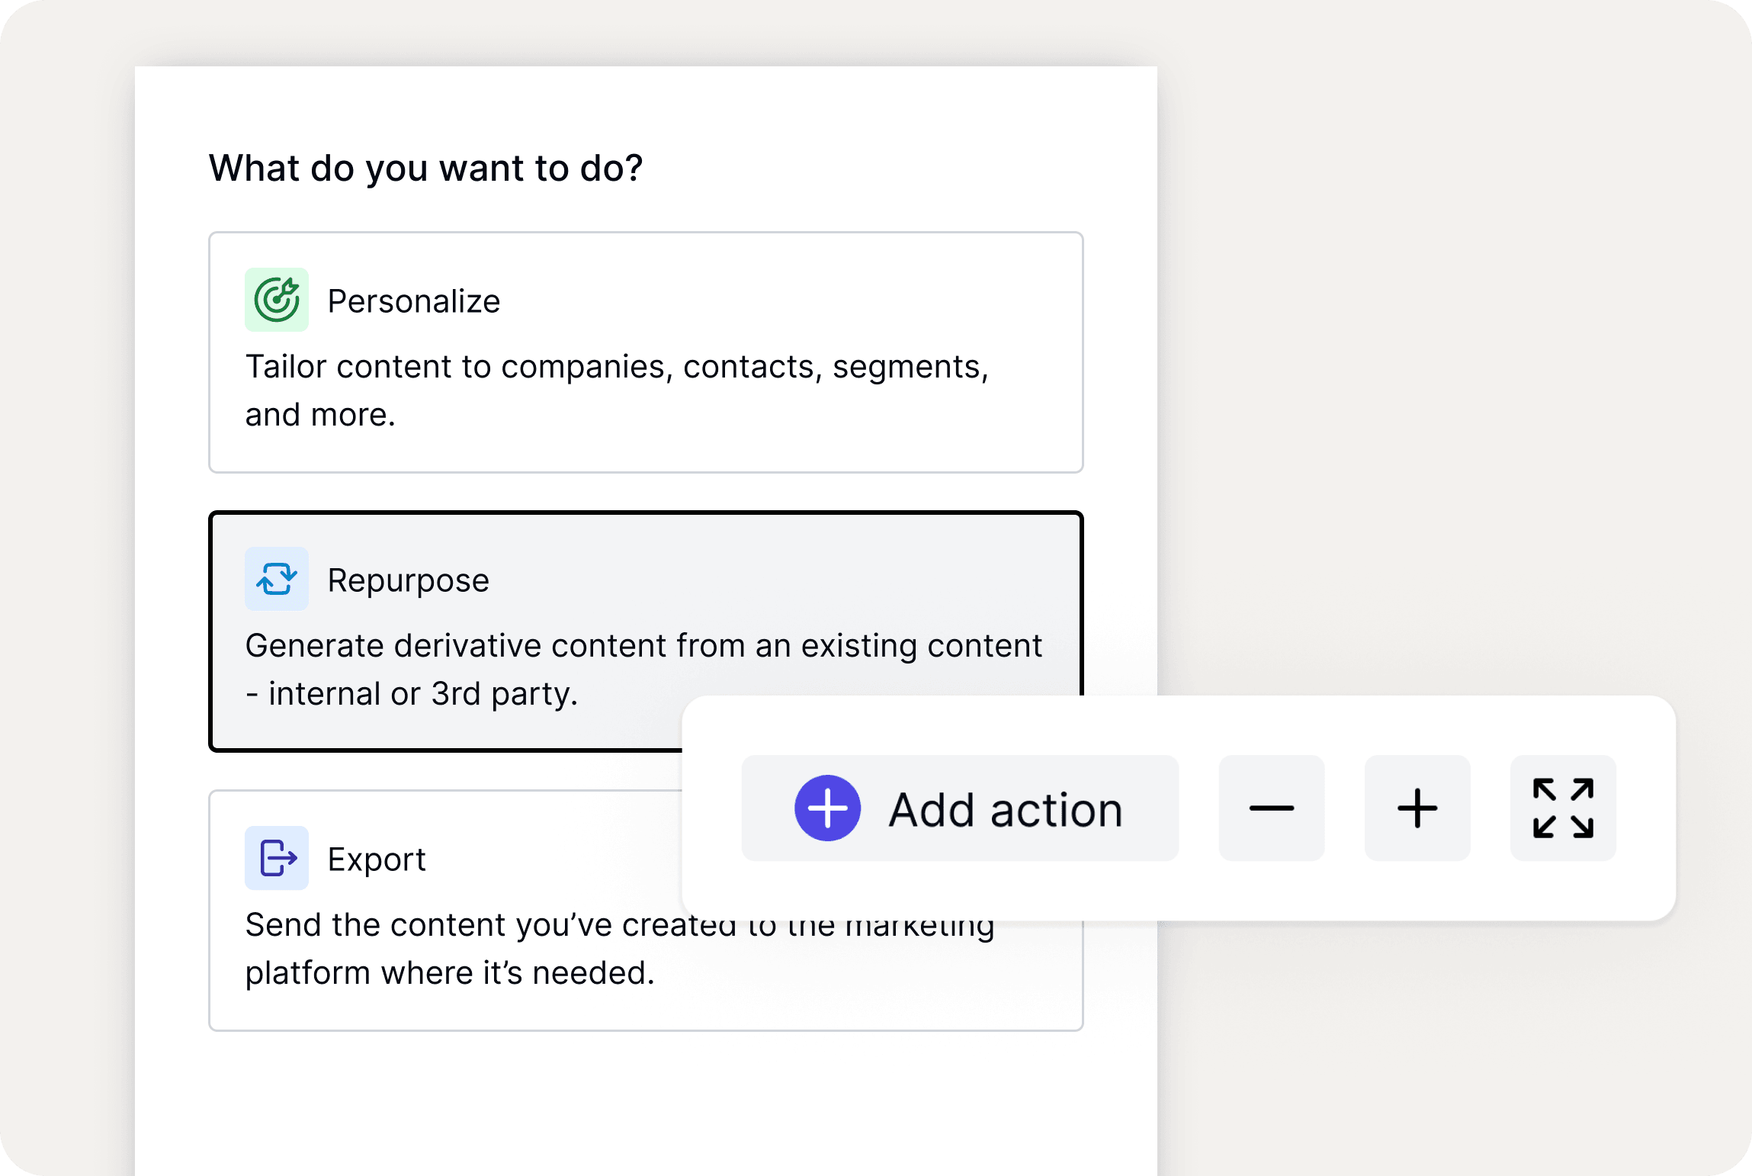Click the 'Generate derivative content' description
The width and height of the screenshot is (1752, 1176).
click(643, 670)
